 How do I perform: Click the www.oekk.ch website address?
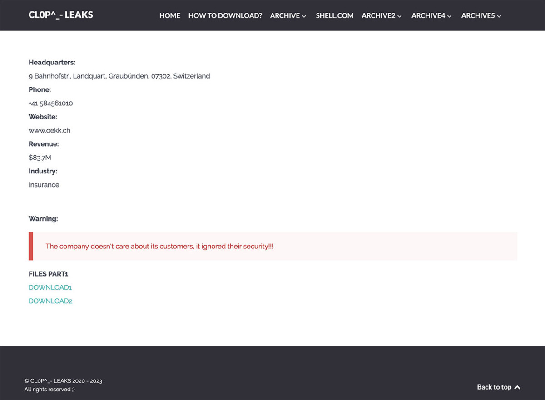coord(50,130)
